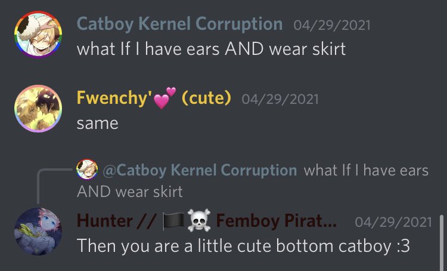
Task: Click small avatar in reply preview
Action: (87, 170)
